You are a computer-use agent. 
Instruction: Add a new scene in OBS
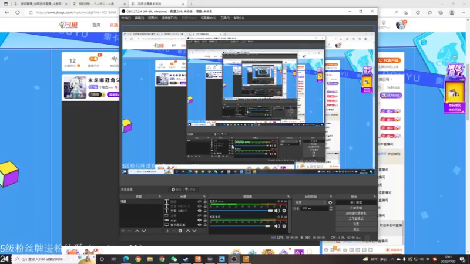[x=123, y=231]
